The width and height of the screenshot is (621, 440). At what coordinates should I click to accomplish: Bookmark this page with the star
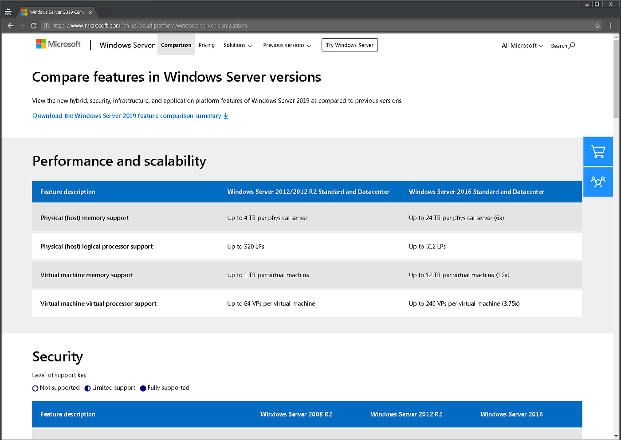pos(597,25)
